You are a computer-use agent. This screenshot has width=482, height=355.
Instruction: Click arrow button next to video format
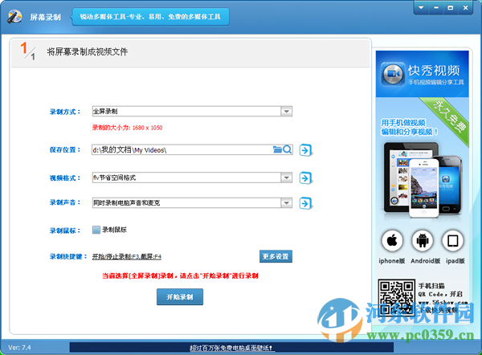click(305, 178)
